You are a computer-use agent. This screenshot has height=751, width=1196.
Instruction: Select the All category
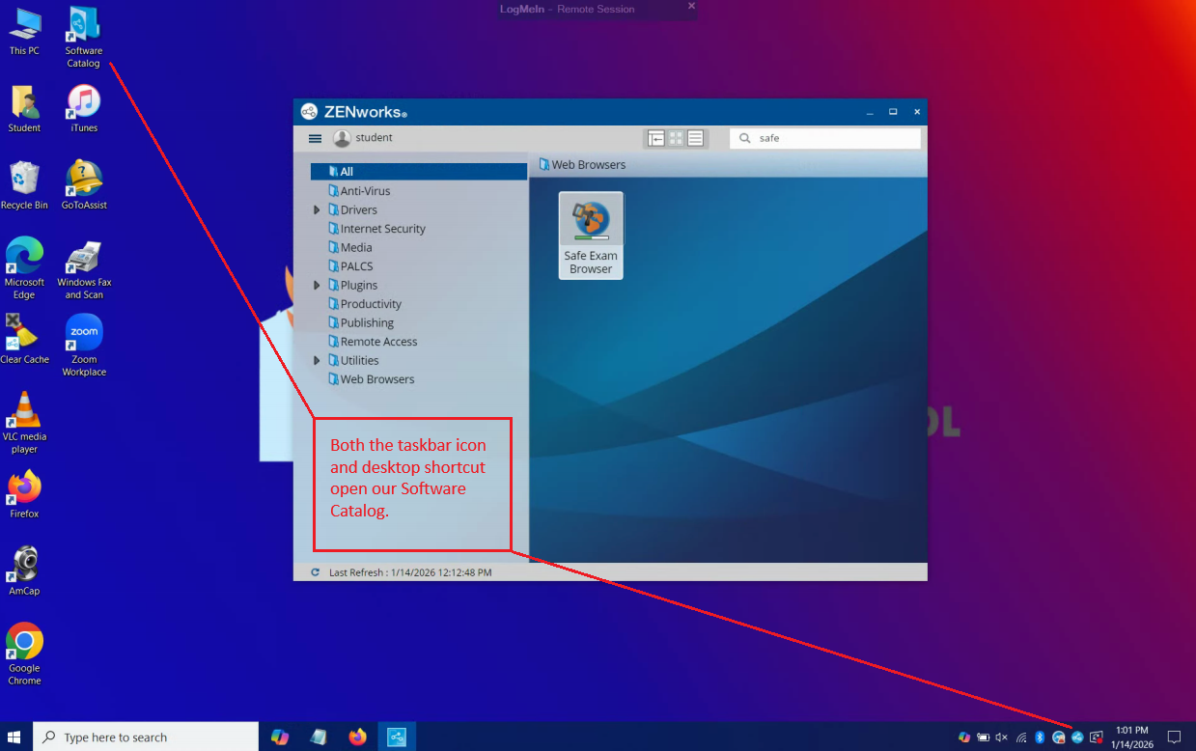[419, 172]
